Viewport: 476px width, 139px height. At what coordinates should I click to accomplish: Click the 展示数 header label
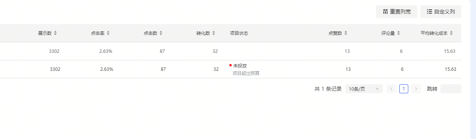point(45,33)
